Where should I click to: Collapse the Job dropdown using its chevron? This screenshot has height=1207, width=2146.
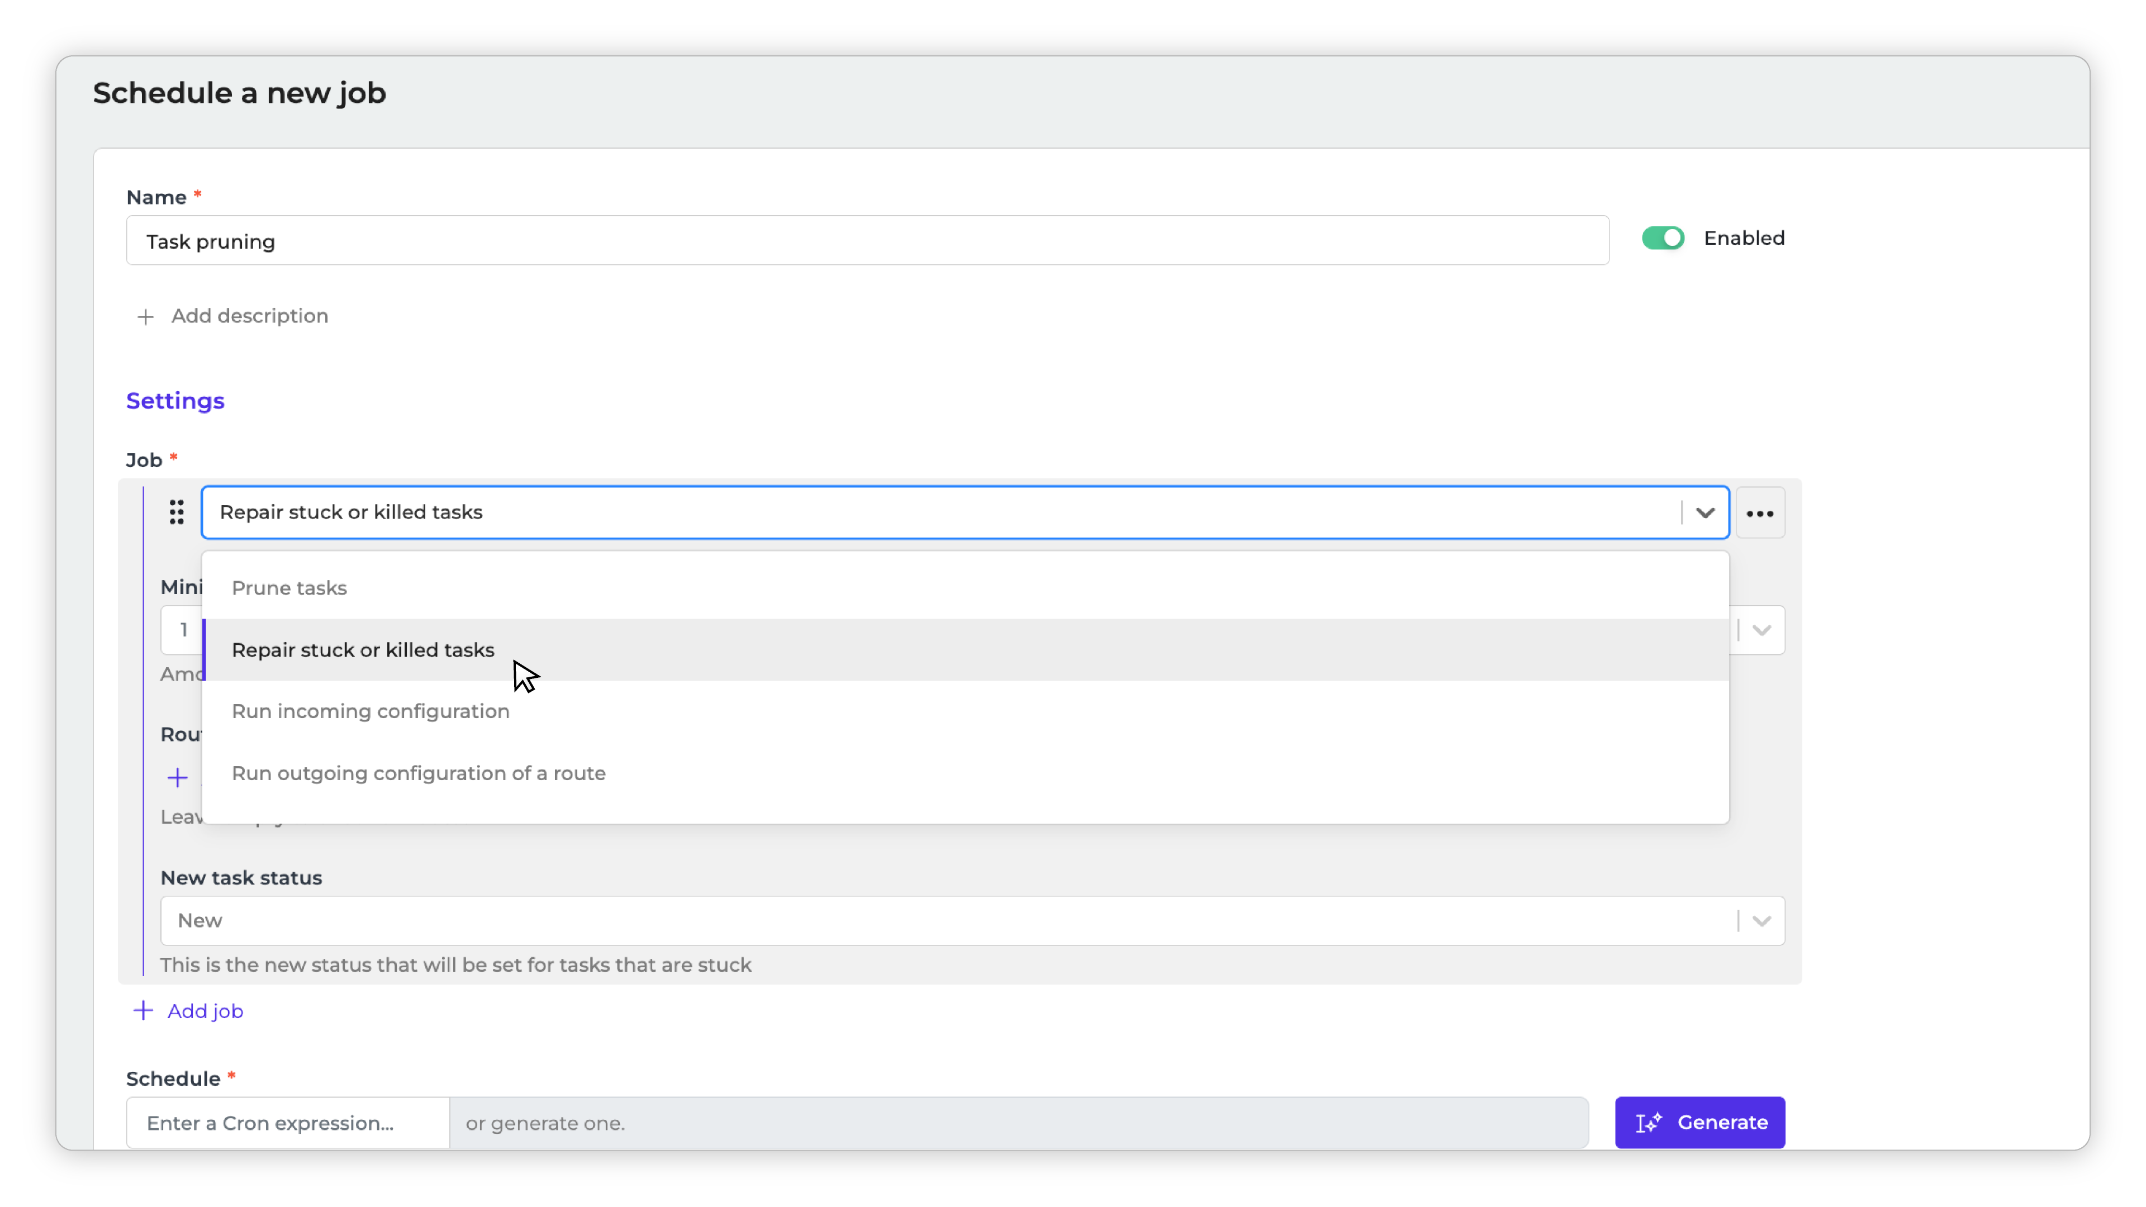point(1705,512)
